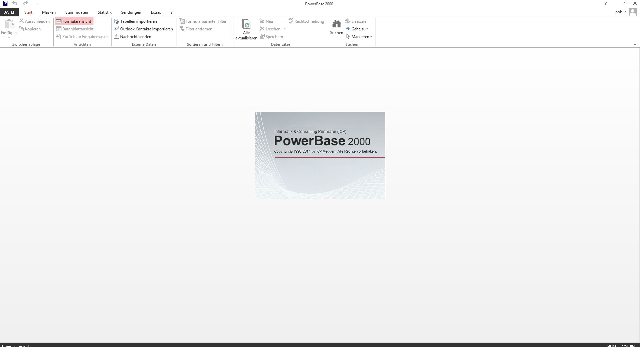Switch to Formularansicht view
The width and height of the screenshot is (640, 347).
[74, 21]
